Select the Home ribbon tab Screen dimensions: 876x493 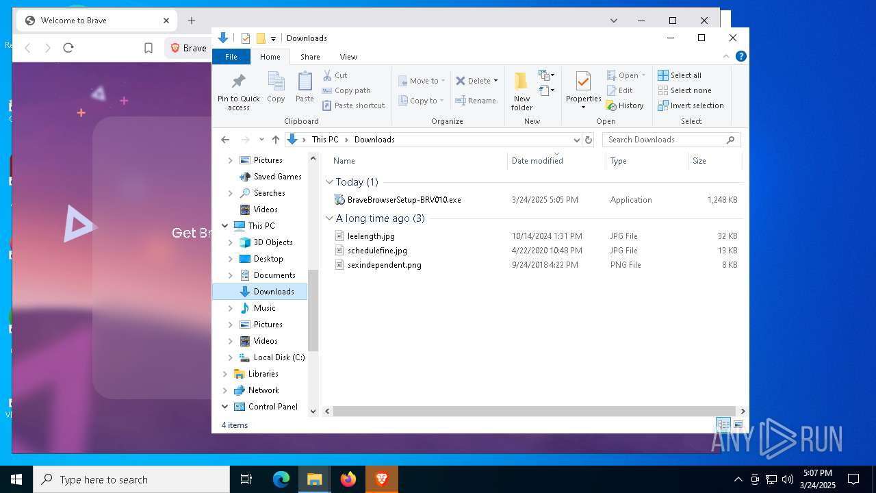coord(270,57)
